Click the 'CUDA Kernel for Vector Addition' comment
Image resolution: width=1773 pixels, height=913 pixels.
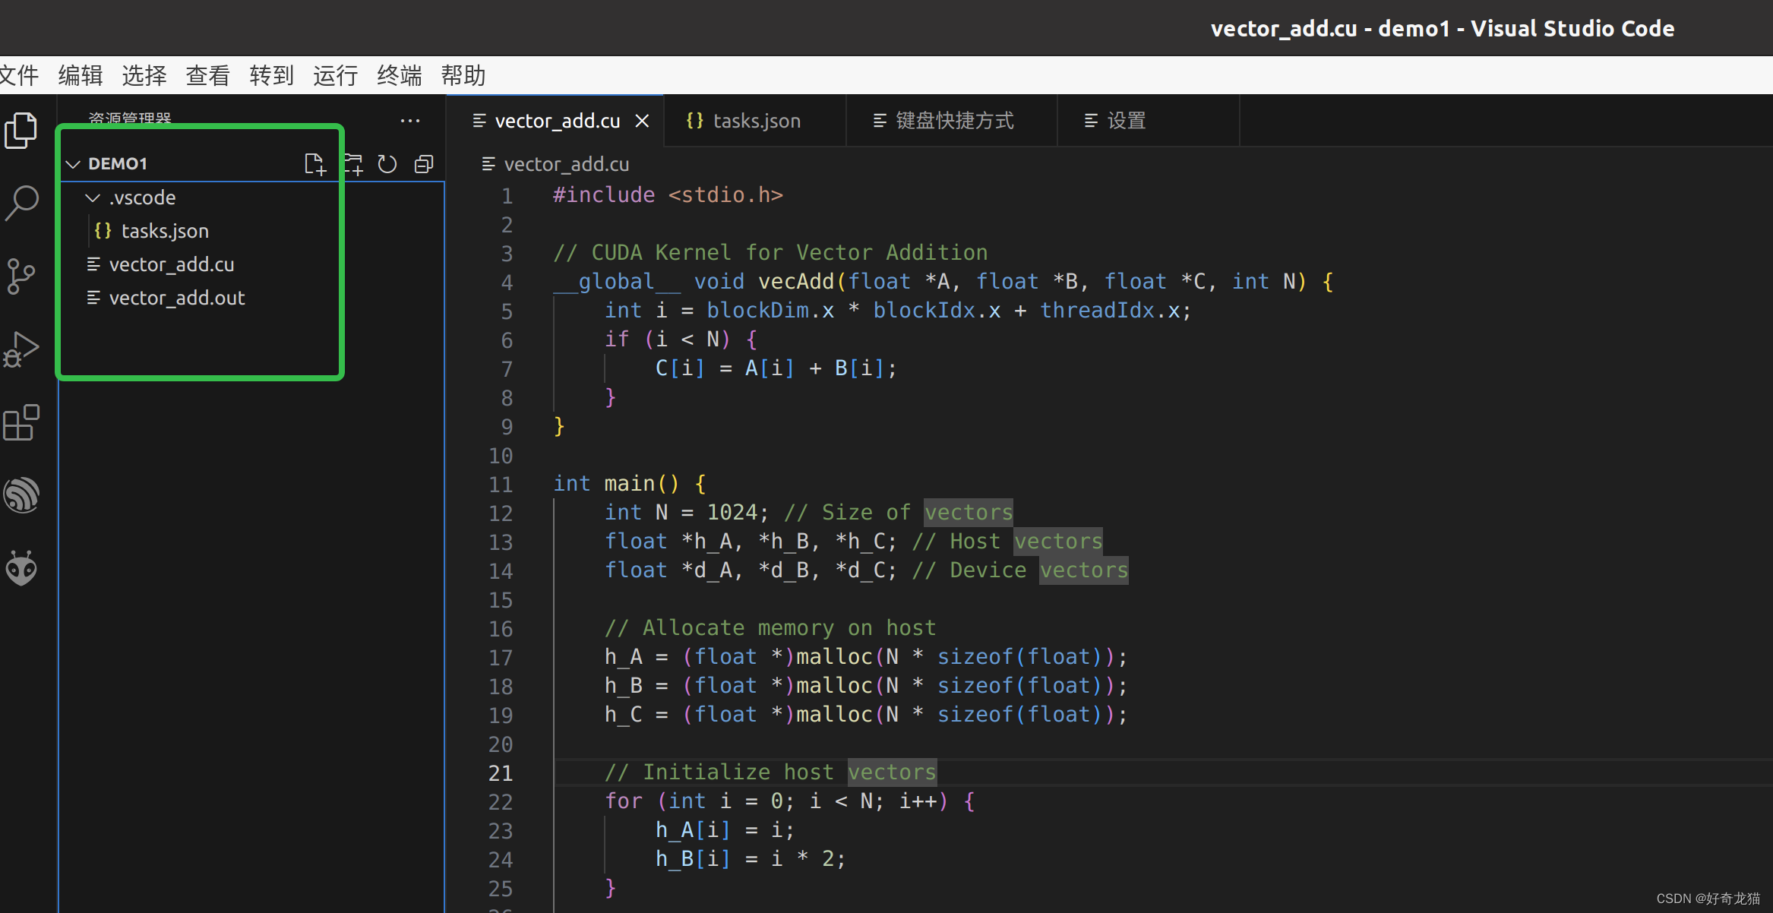[x=770, y=253]
